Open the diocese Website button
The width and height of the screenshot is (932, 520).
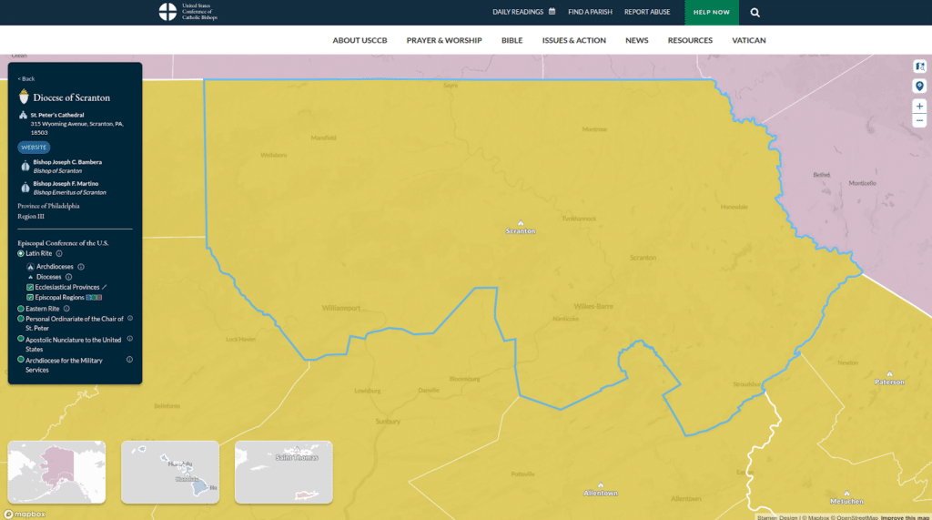pyautogui.click(x=34, y=147)
